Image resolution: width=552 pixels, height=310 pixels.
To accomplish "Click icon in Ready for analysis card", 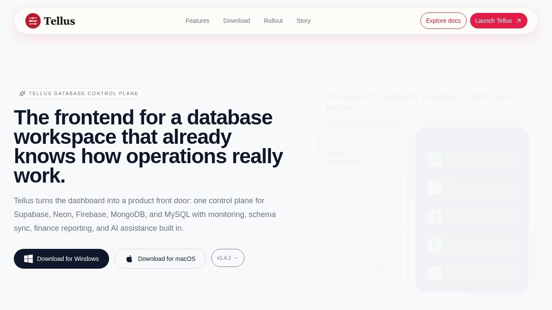I will pyautogui.click(x=374, y=240).
